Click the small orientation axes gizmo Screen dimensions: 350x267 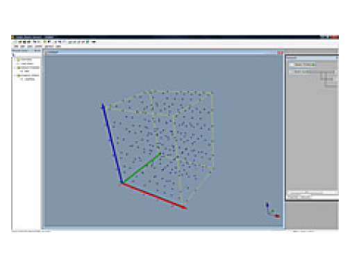point(272,210)
